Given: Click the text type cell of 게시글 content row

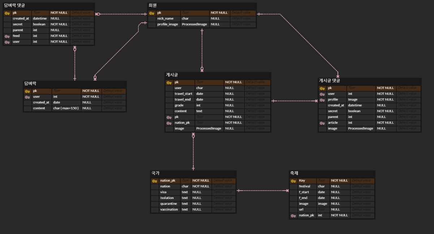Looking at the screenshot, I should click(x=199, y=111).
